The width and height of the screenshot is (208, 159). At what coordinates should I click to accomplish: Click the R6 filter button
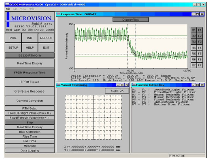tap(194, 59)
